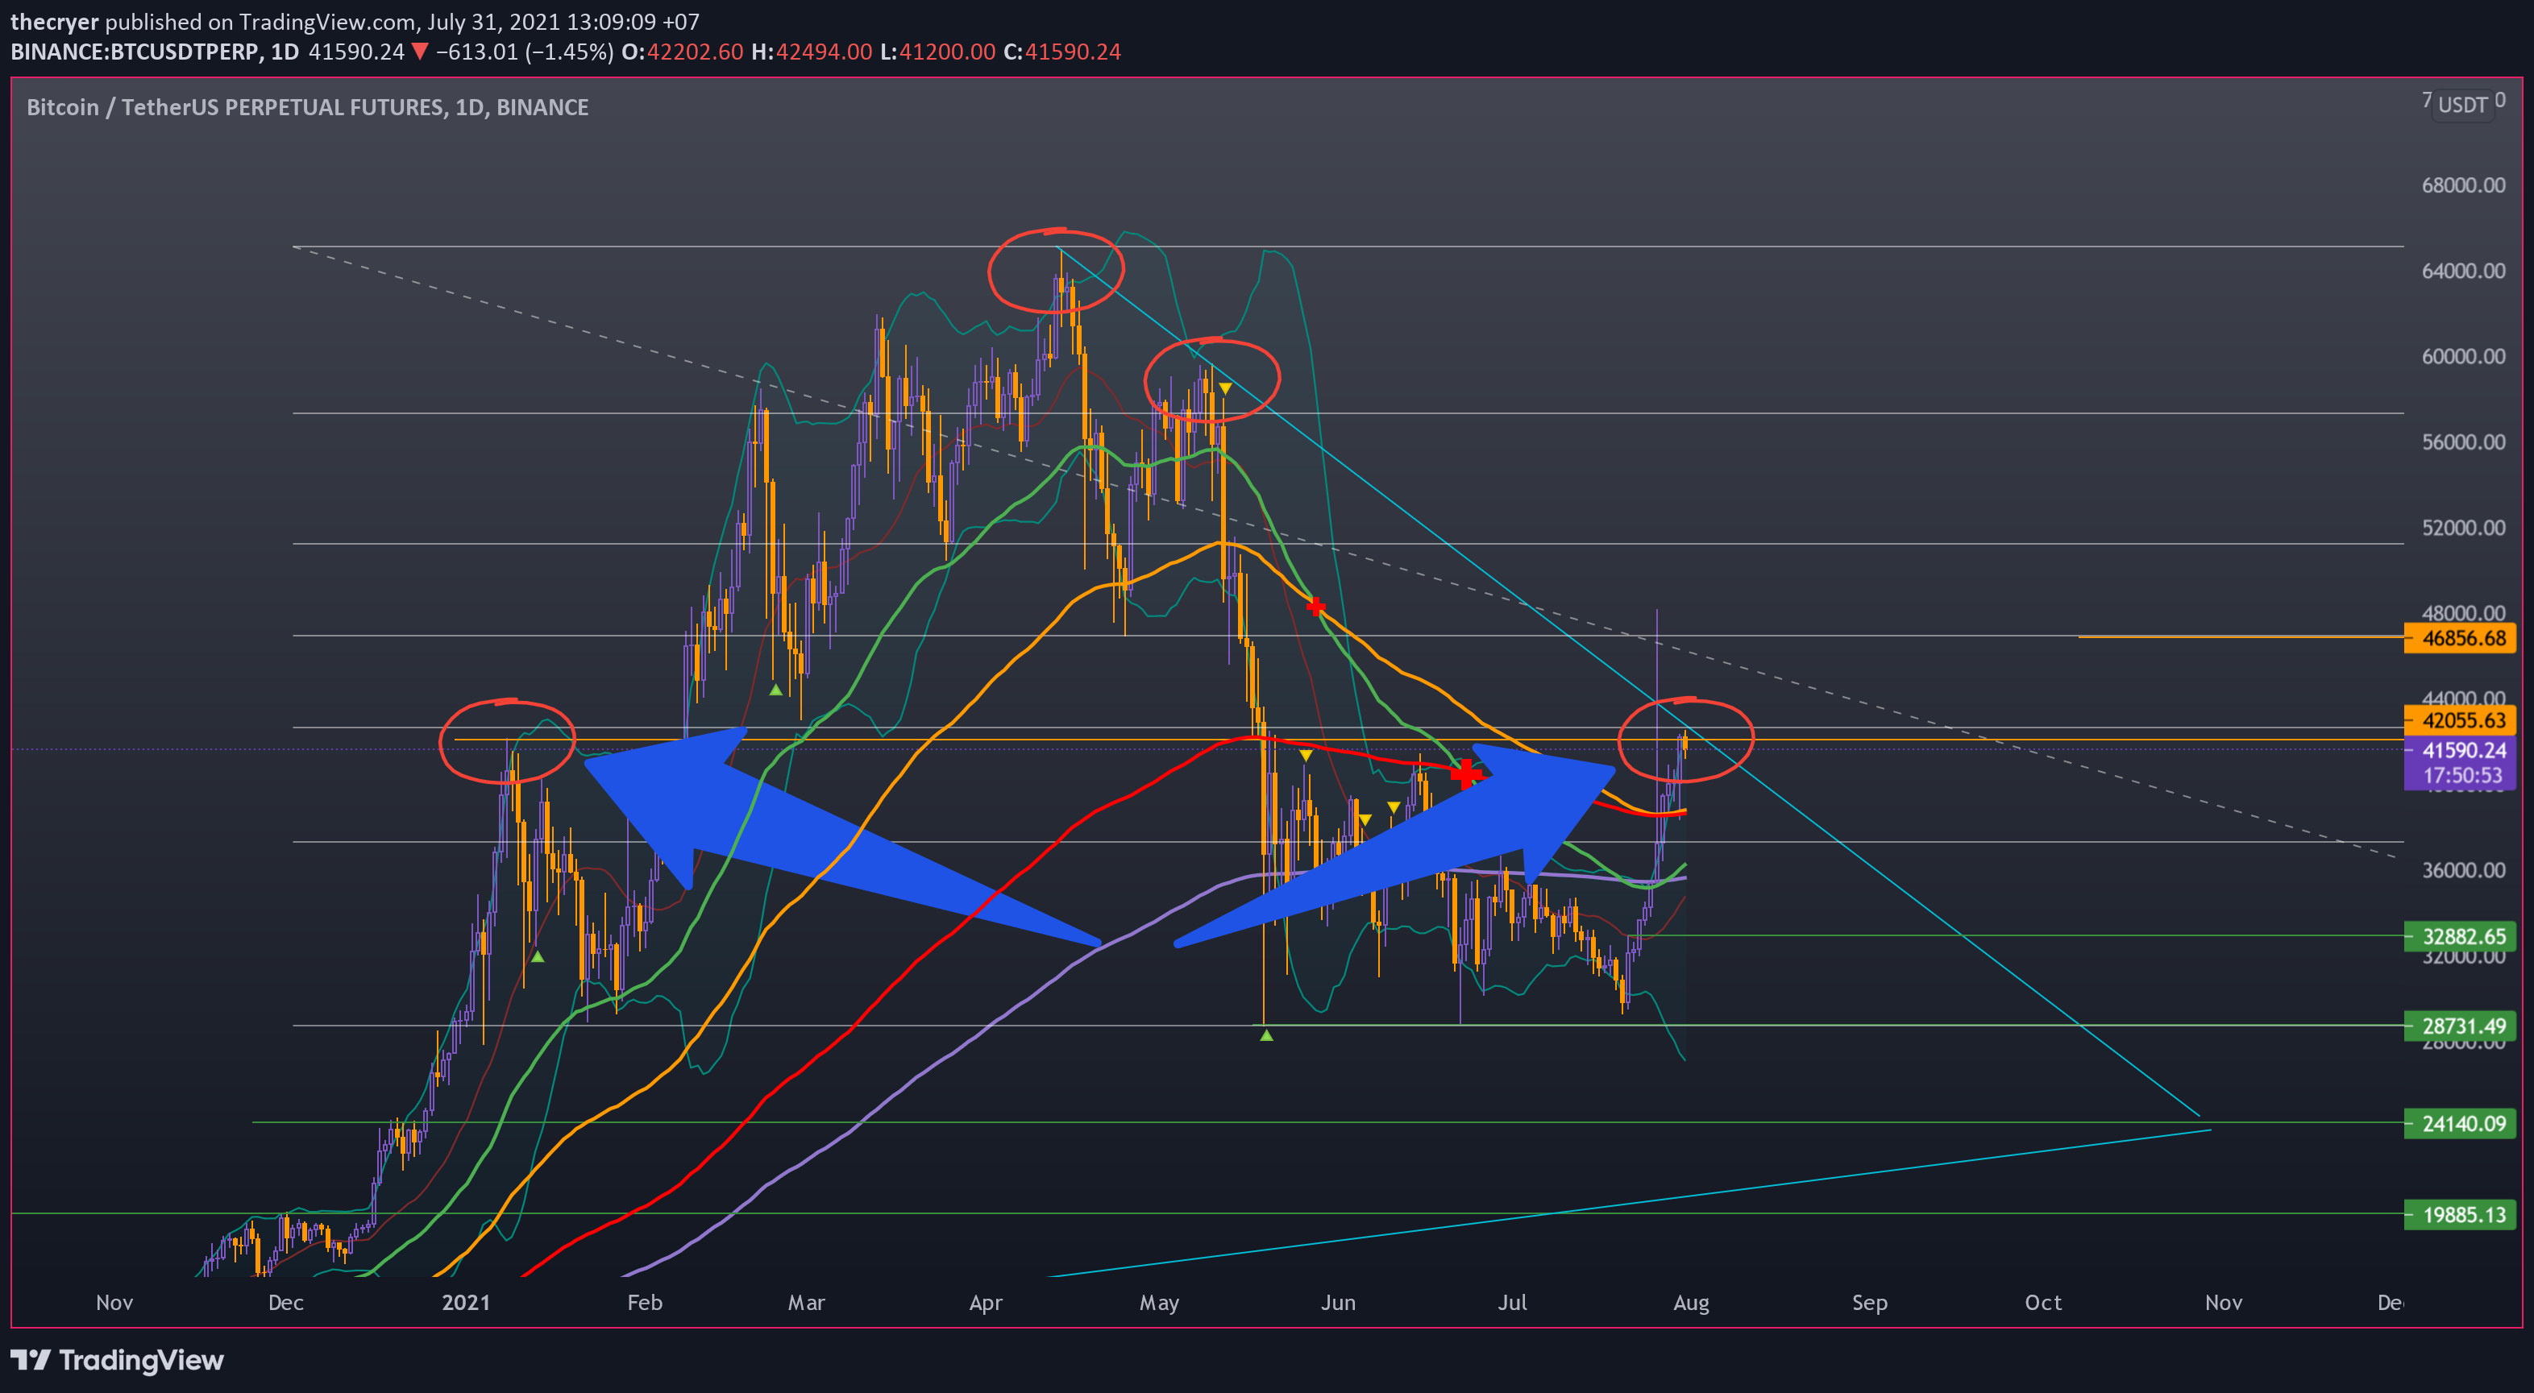Click the open price value 42202.60
Screen dimensions: 2534x1393
coord(695,51)
